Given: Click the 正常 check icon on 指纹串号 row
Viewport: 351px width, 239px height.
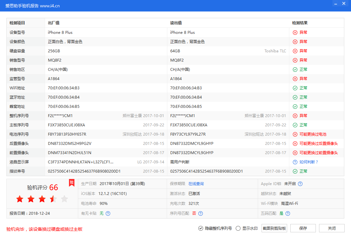Looking at the screenshot, I should tap(295, 171).
